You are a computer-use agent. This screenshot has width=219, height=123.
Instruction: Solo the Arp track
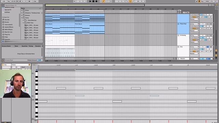[208, 47]
